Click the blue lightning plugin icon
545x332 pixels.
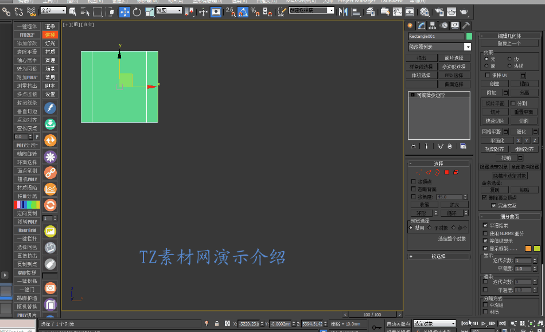[50, 108]
